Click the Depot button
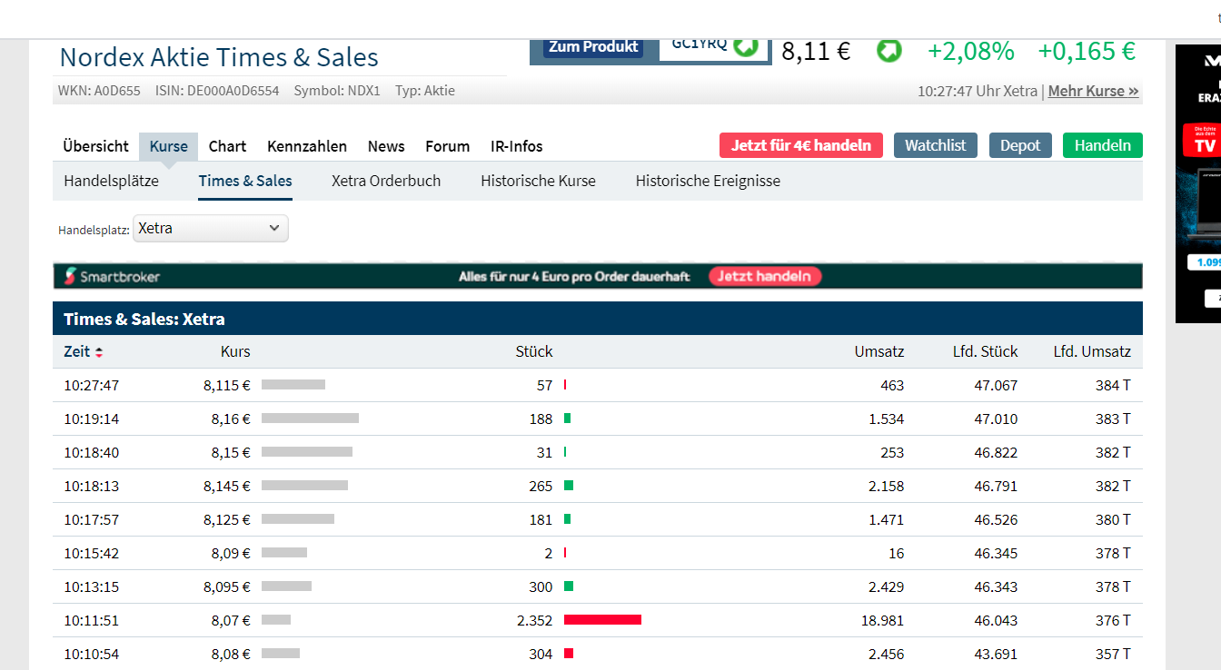The width and height of the screenshot is (1221, 670). coord(1020,145)
